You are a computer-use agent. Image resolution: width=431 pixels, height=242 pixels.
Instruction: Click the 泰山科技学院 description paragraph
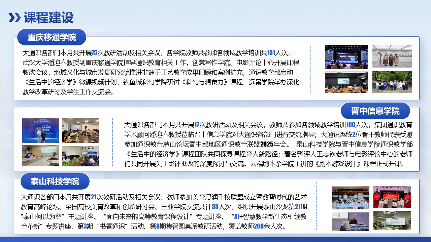[164, 211]
